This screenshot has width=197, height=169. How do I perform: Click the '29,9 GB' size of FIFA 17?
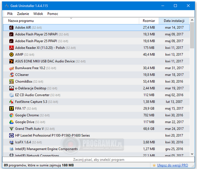[x=149, y=108]
